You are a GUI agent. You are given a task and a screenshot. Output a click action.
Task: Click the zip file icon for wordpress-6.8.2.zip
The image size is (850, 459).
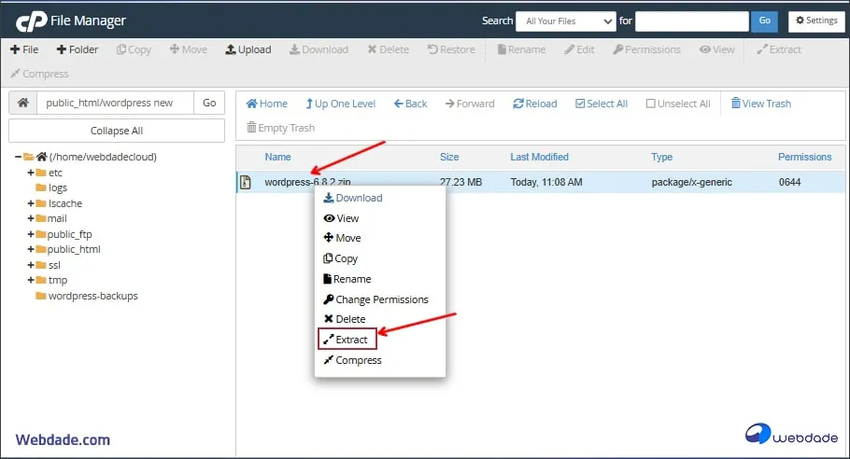point(246,182)
